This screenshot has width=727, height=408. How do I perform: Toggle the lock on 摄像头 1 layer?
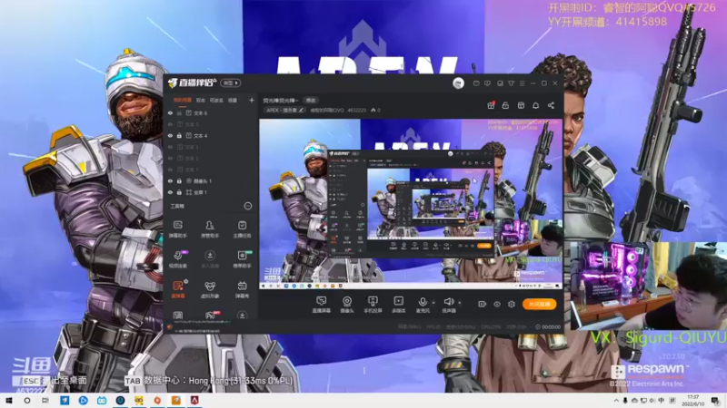coord(179,180)
